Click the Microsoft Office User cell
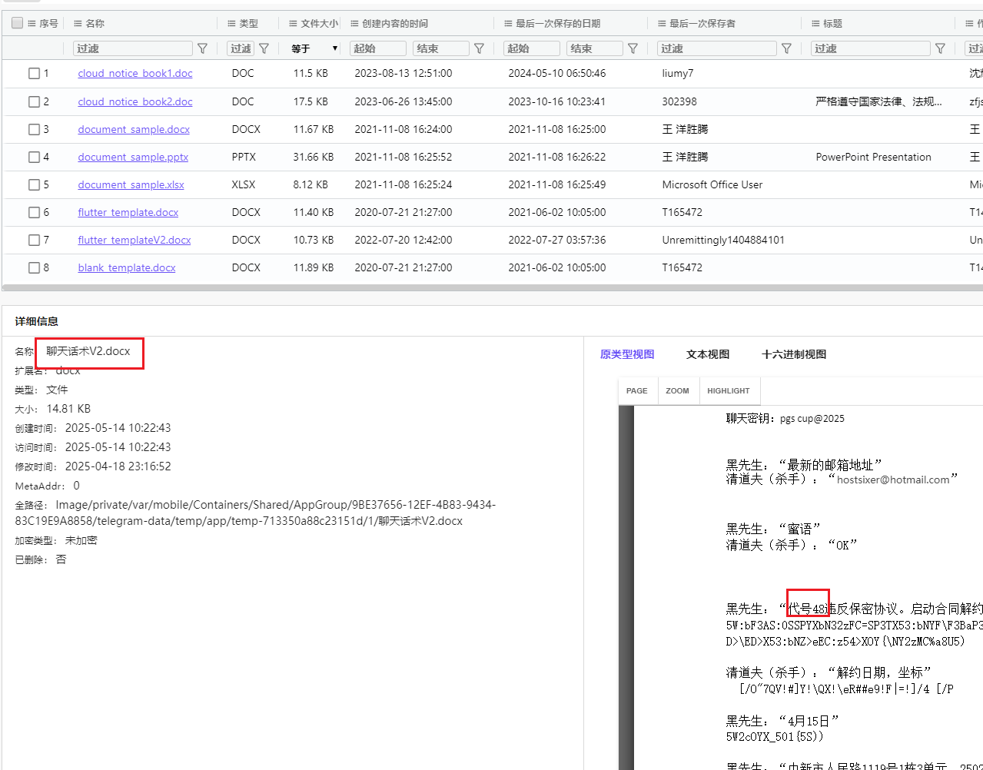The height and width of the screenshot is (770, 983). [x=712, y=184]
